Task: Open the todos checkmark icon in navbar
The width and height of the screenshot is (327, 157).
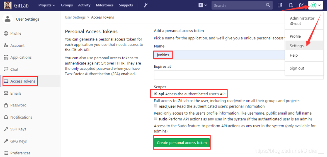Action: coord(301,5)
